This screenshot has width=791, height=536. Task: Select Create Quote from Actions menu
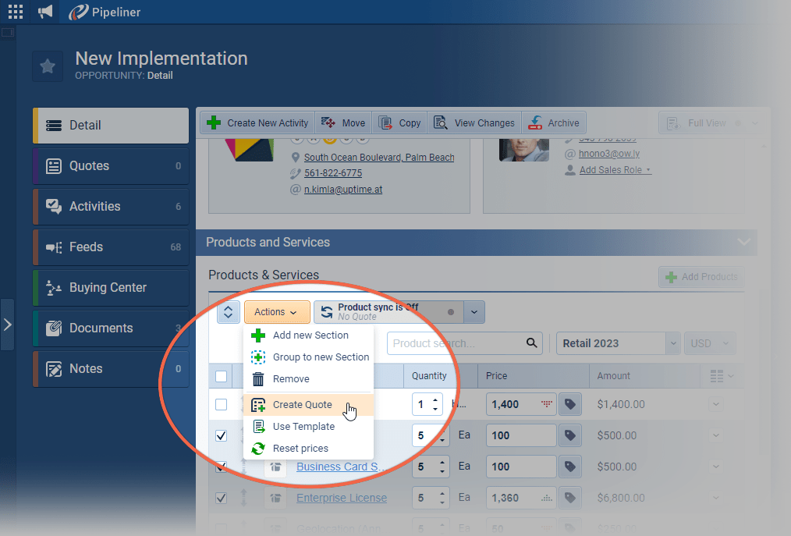click(x=302, y=405)
